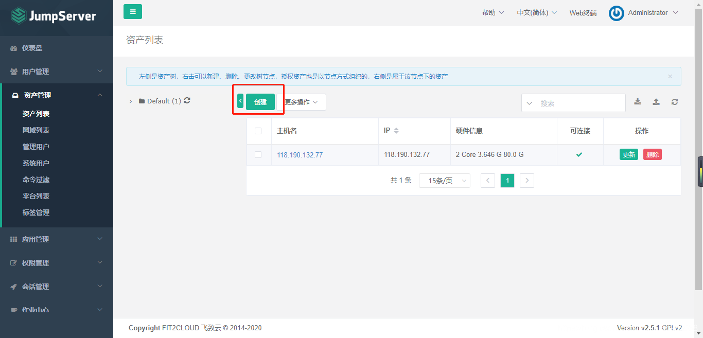Click the download/export icon beside search
This screenshot has height=338, width=703.
[x=638, y=102]
